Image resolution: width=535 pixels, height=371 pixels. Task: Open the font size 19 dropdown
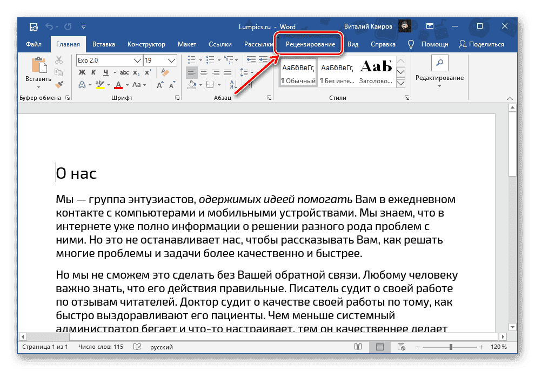coord(171,60)
